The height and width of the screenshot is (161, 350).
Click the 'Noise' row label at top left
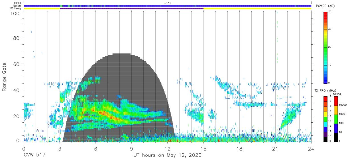click(17, 6)
